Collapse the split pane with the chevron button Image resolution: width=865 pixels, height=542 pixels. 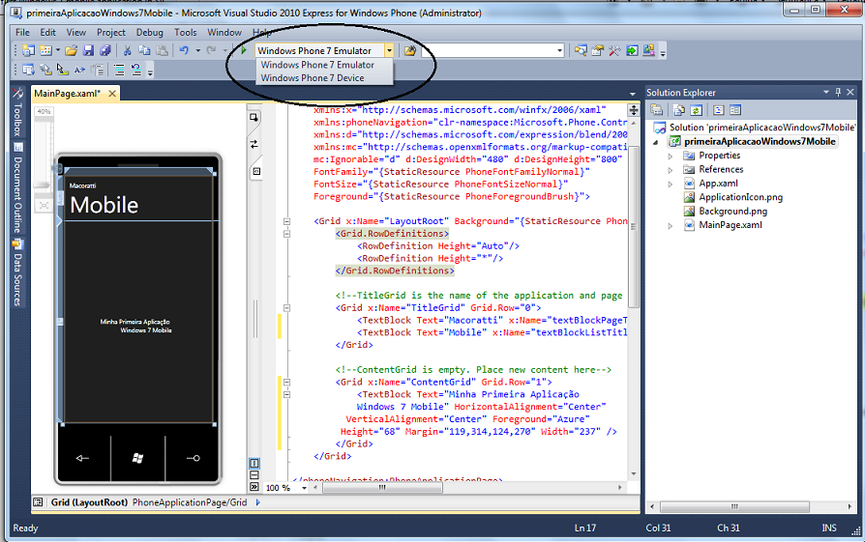254,487
